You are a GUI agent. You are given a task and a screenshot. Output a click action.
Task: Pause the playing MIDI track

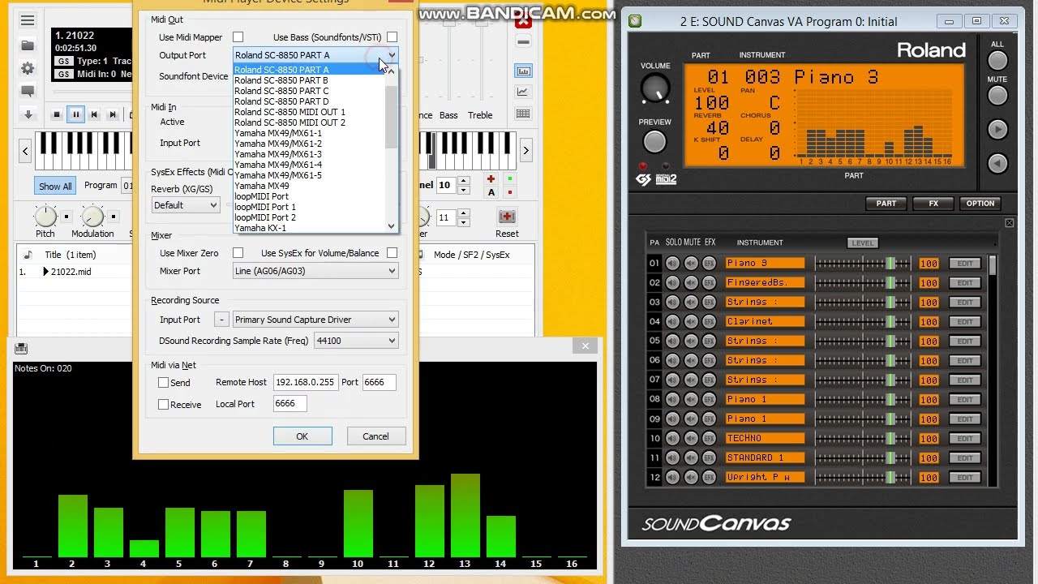75,114
